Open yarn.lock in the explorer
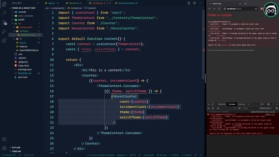 coord(23,77)
